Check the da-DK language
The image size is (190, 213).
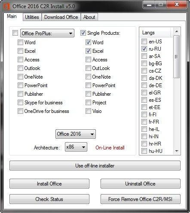pos(144,78)
